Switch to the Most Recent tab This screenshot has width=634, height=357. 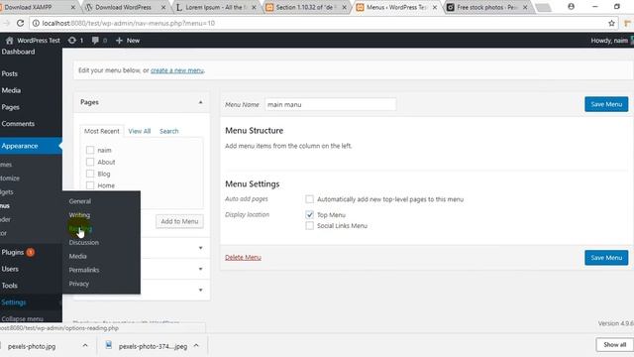[102, 131]
